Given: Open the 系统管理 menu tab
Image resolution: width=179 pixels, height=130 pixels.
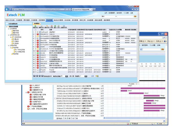Looking at the screenshot, I should [90, 20].
